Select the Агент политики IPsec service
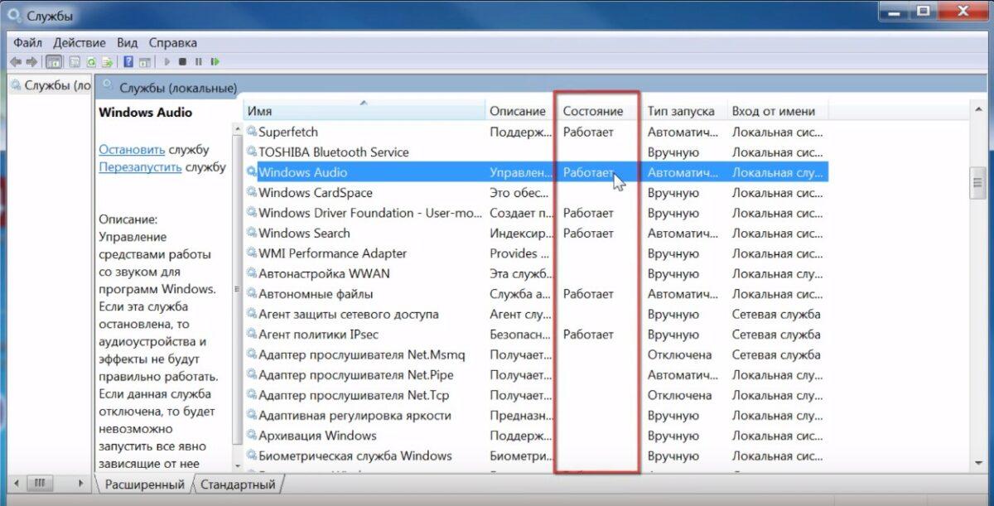Image resolution: width=994 pixels, height=506 pixels. [536, 335]
